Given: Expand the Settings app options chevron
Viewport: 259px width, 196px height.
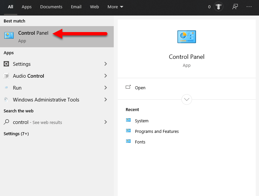Looking at the screenshot, I should [x=105, y=64].
